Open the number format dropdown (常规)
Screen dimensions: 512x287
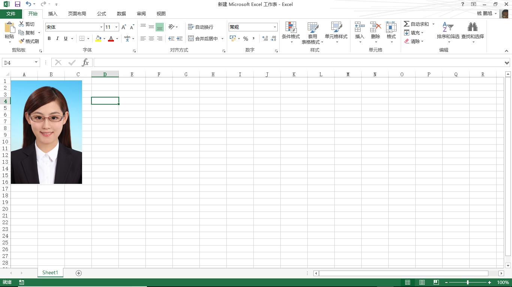275,27
